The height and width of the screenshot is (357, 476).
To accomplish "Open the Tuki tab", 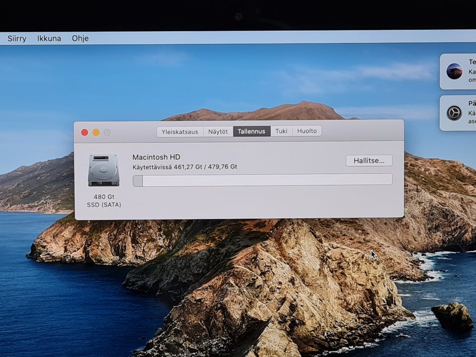I will pos(281,131).
